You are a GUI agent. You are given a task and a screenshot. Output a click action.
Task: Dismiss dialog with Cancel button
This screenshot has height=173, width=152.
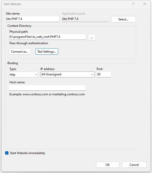pos(134,165)
